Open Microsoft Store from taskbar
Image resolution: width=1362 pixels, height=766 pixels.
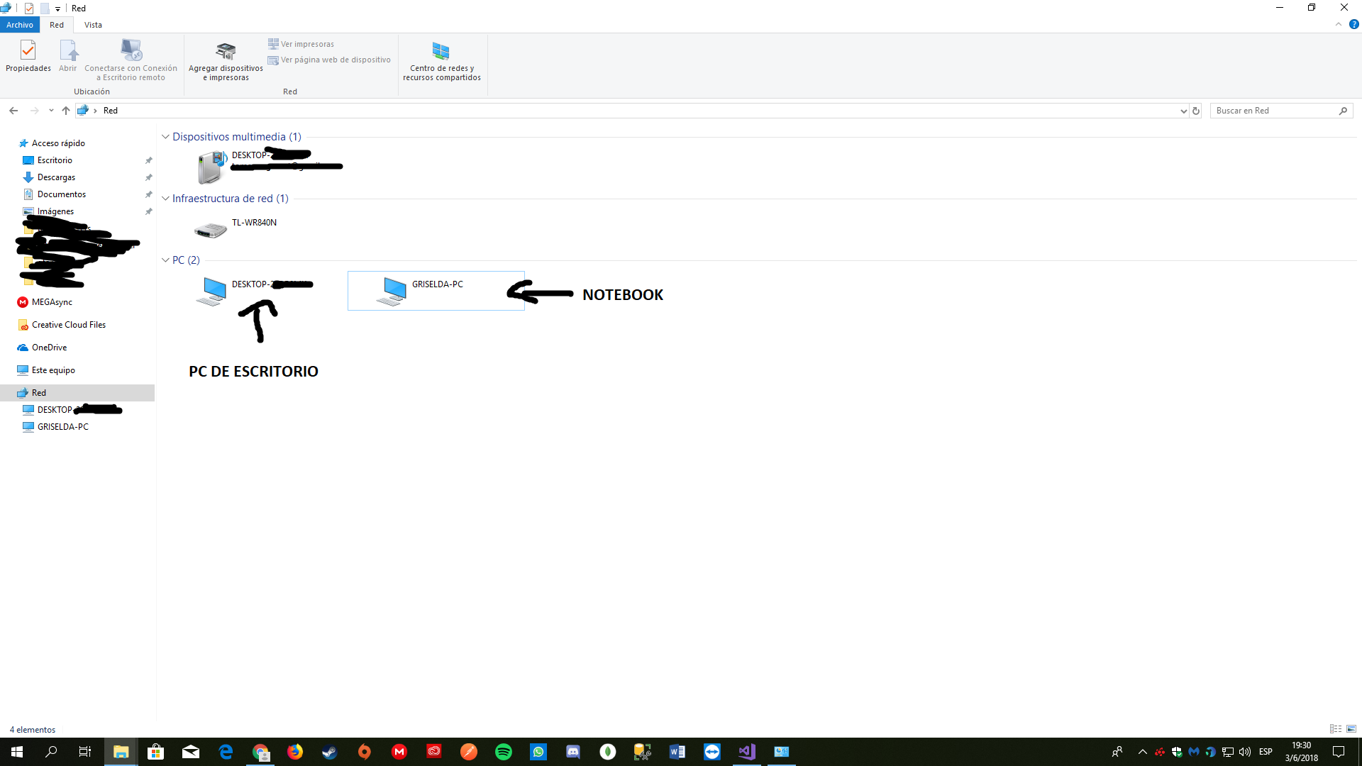(x=155, y=752)
